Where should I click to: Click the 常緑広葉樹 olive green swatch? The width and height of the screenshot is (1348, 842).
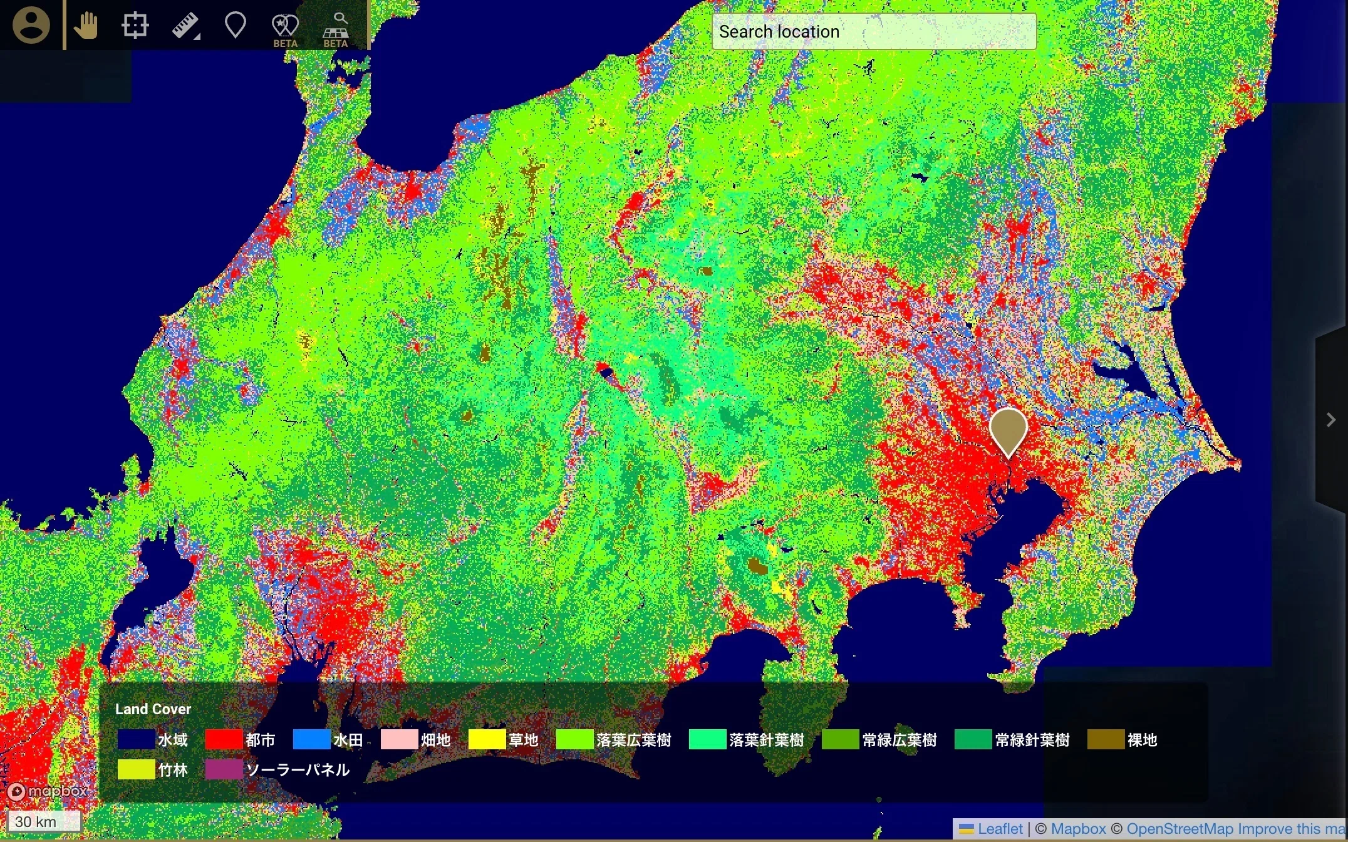[x=840, y=740]
